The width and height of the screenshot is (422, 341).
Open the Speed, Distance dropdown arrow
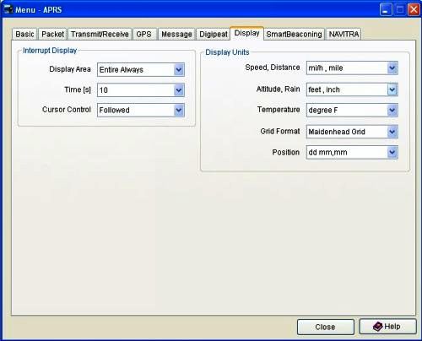[x=392, y=68]
